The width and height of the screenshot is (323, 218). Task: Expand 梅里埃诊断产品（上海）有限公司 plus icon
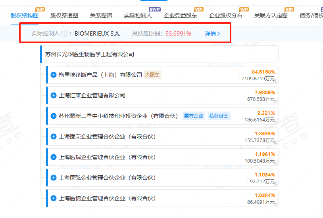coord(54,75)
